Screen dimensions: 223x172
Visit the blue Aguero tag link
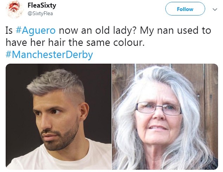pyautogui.click(x=36, y=30)
